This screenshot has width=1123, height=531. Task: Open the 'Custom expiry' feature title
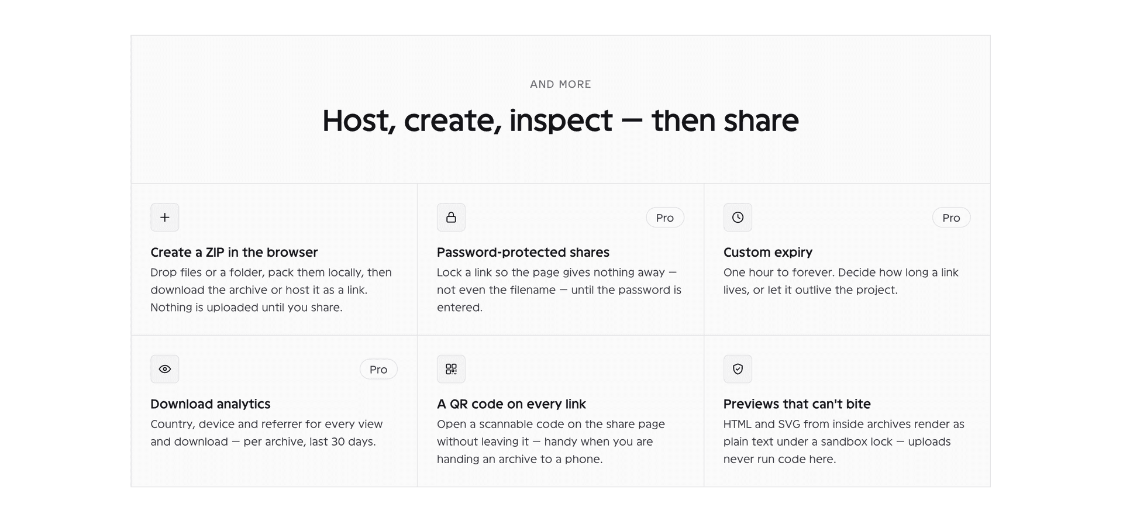click(x=768, y=252)
